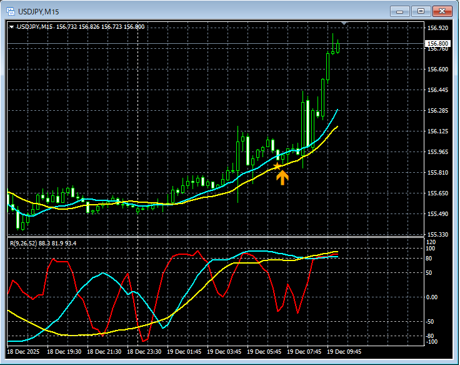
Task: Click the 156.125 price scale level
Action: [x=437, y=131]
